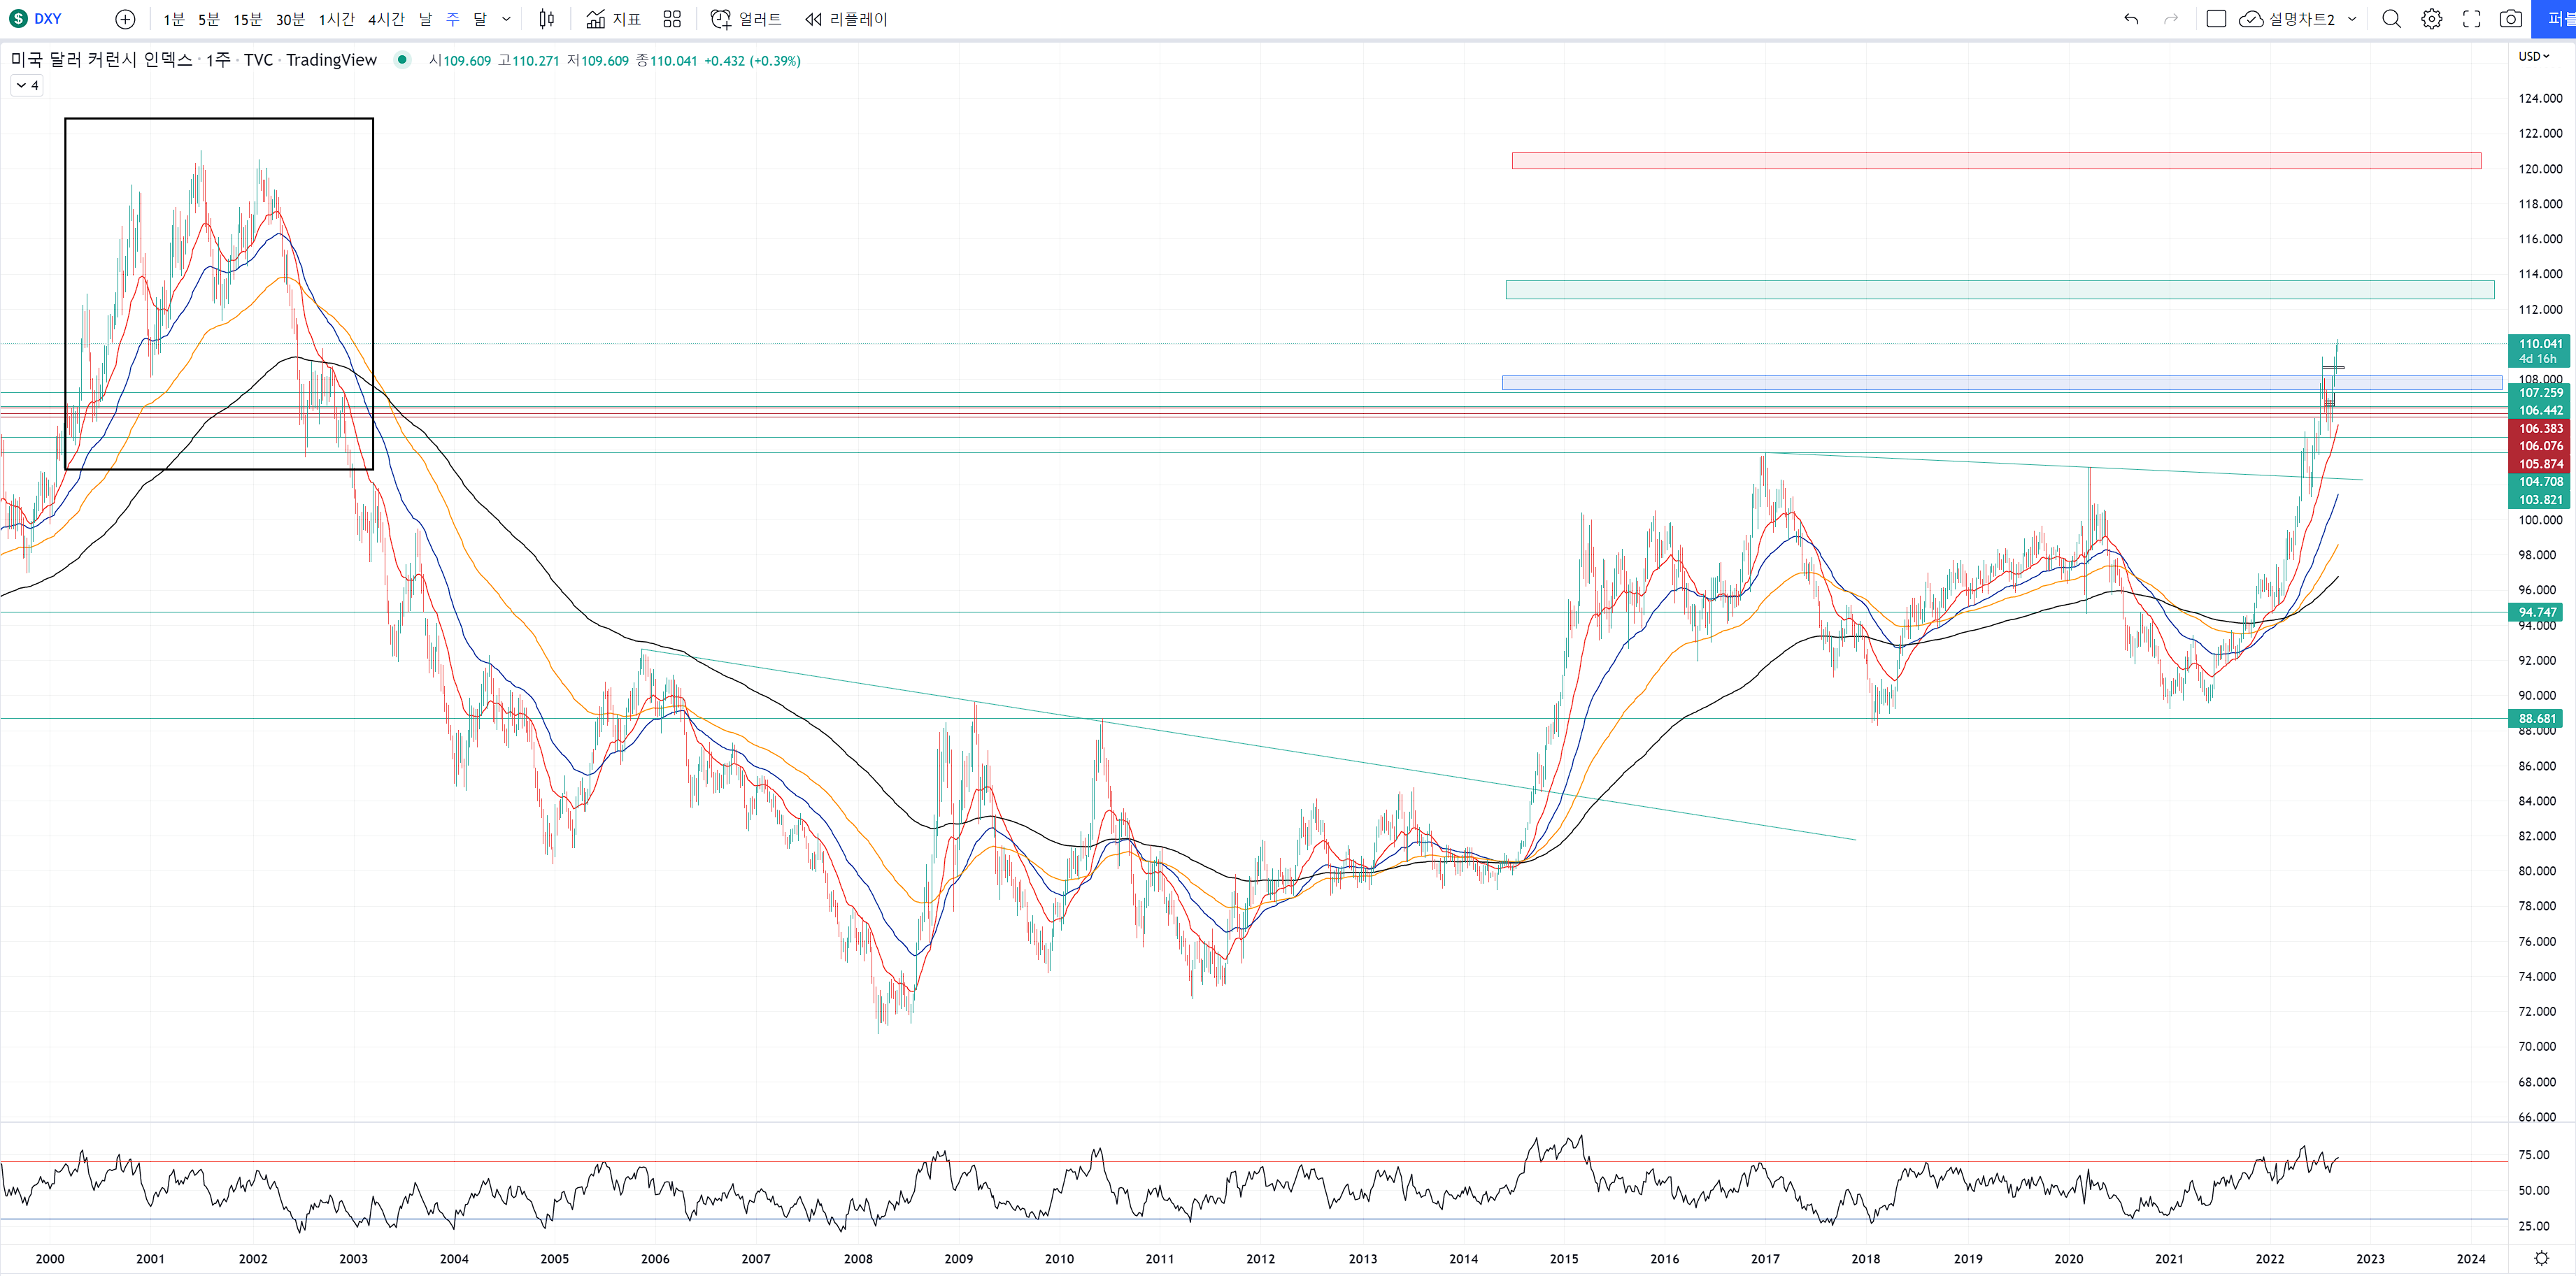Click the add symbol plus icon

(x=125, y=19)
